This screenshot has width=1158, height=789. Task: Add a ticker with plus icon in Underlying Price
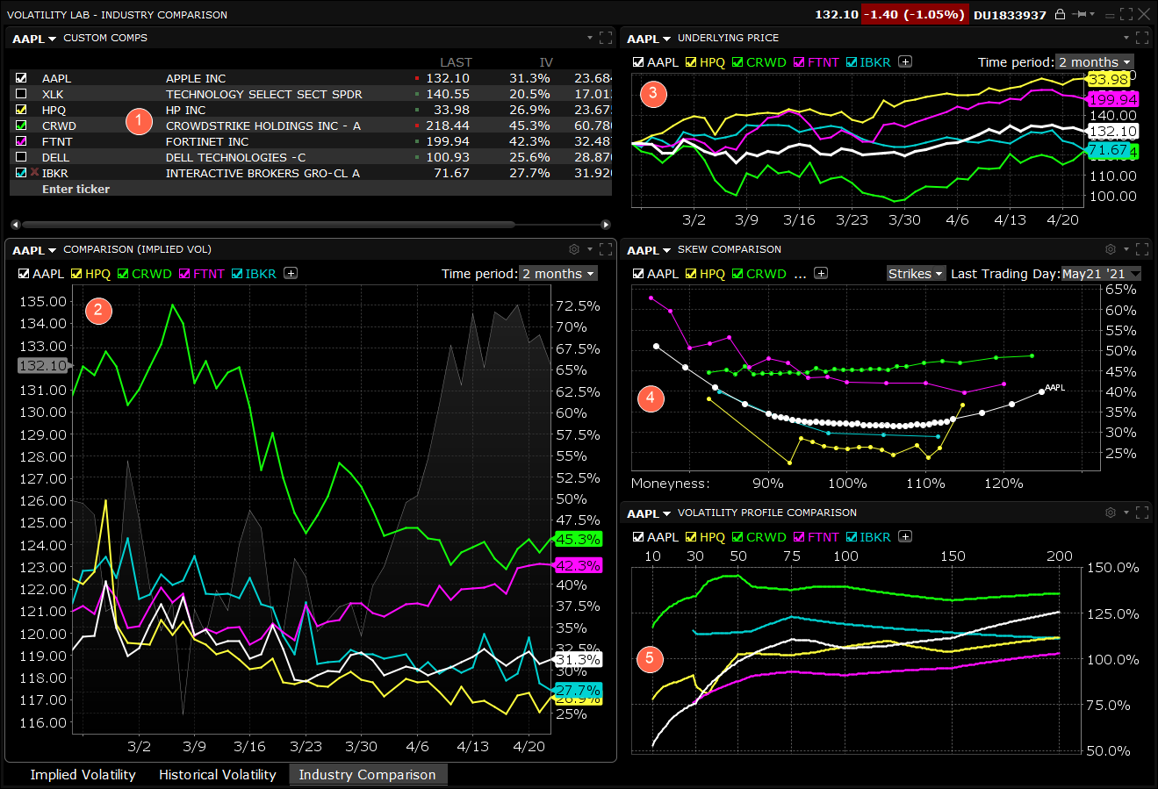906,62
